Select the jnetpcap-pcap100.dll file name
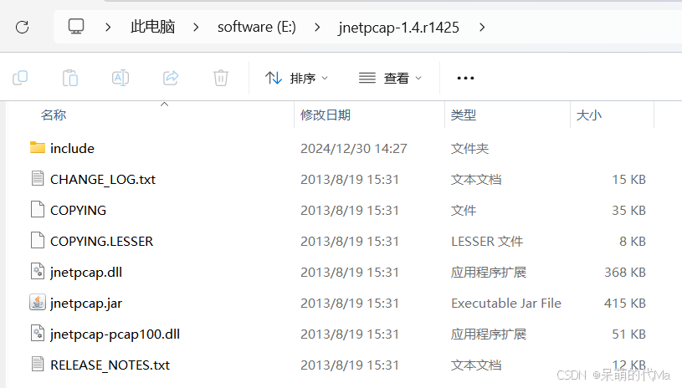Image resolution: width=682 pixels, height=388 pixels. (x=115, y=334)
